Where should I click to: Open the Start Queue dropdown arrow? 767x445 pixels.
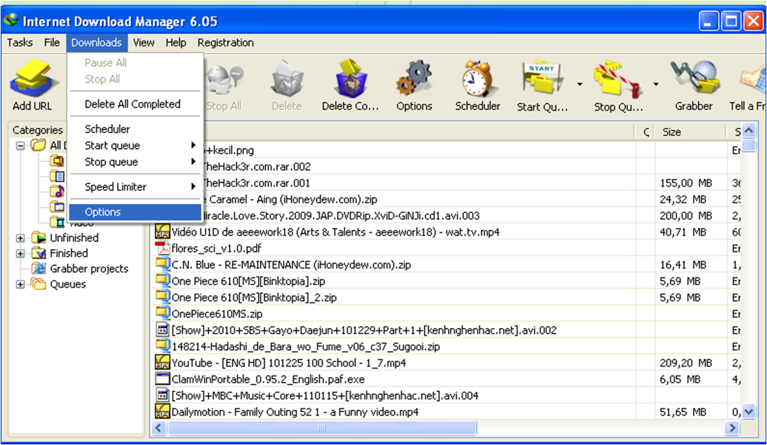579,84
